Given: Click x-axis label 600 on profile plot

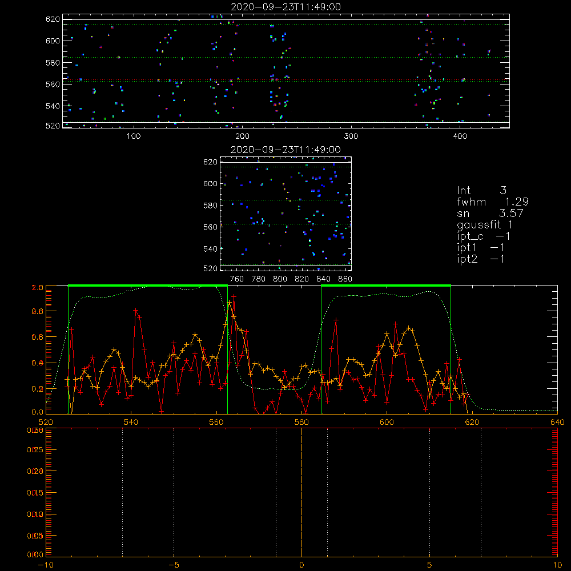Looking at the screenshot, I should click(387, 423).
